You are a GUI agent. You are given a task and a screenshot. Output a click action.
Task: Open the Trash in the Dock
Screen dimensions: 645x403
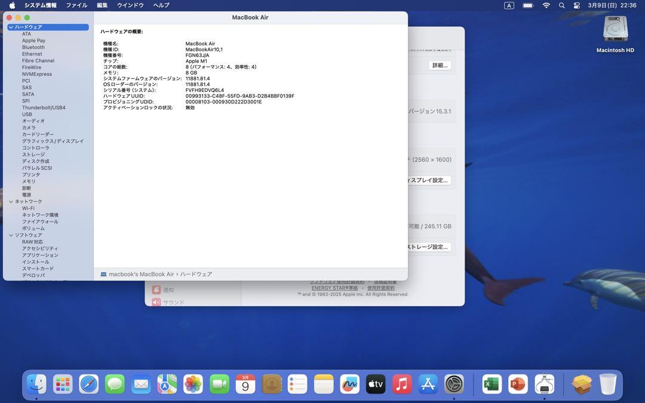(608, 384)
